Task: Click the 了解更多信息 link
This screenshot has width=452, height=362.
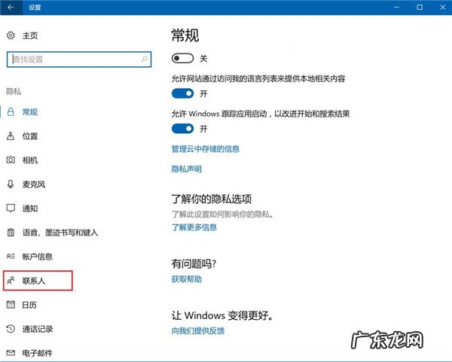Action: coord(194,227)
